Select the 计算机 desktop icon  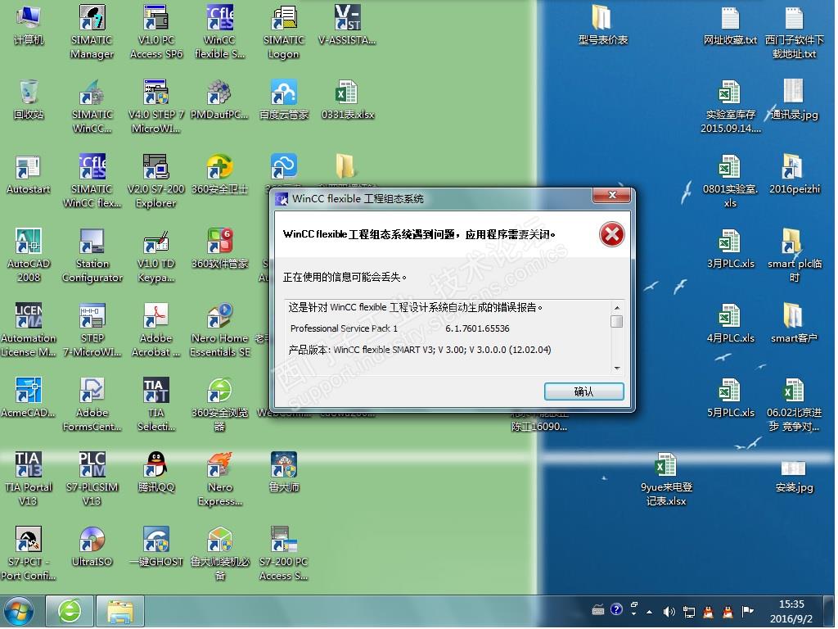click(x=29, y=25)
